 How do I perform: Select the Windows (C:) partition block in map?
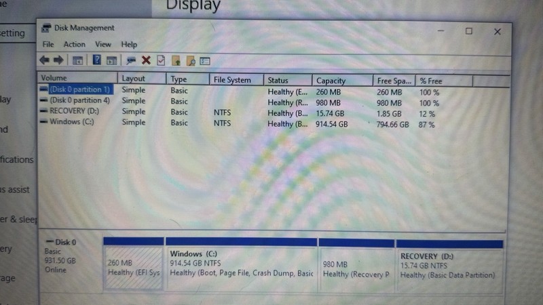pos(242,264)
